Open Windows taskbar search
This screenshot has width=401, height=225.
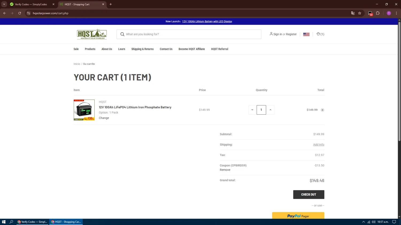[11, 222]
